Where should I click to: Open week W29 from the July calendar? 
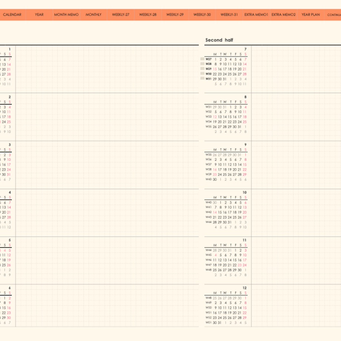(209, 69)
